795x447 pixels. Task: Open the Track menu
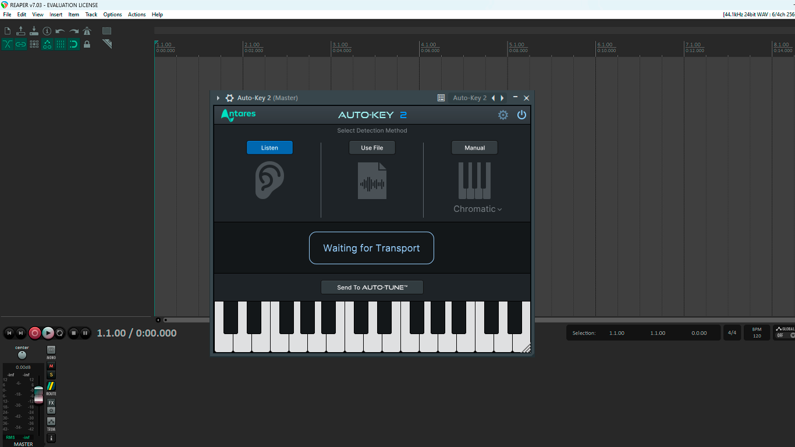coord(91,15)
